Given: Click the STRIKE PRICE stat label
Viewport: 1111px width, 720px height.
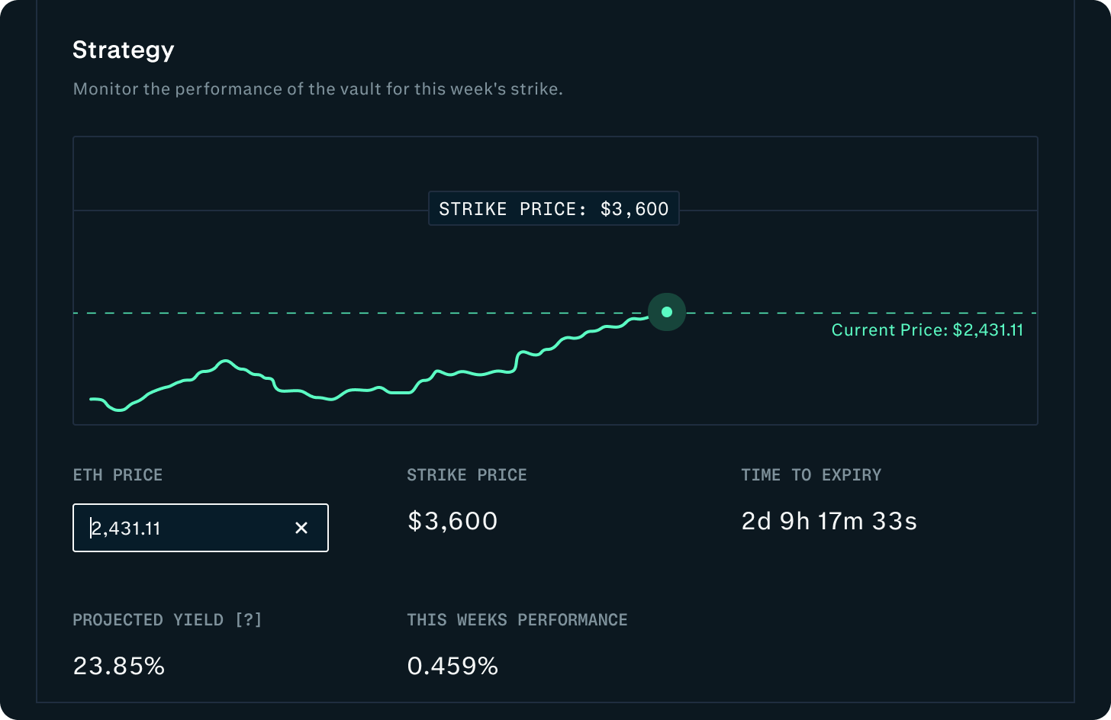Looking at the screenshot, I should [466, 474].
